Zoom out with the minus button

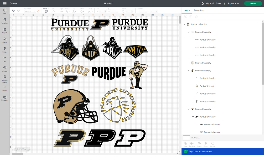pos(16,149)
